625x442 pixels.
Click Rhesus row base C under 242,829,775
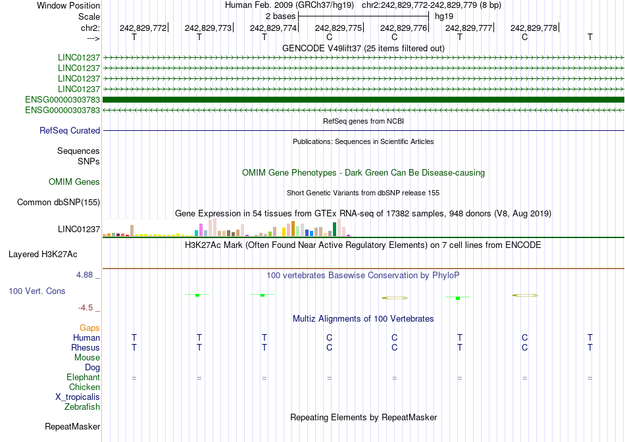coord(329,347)
